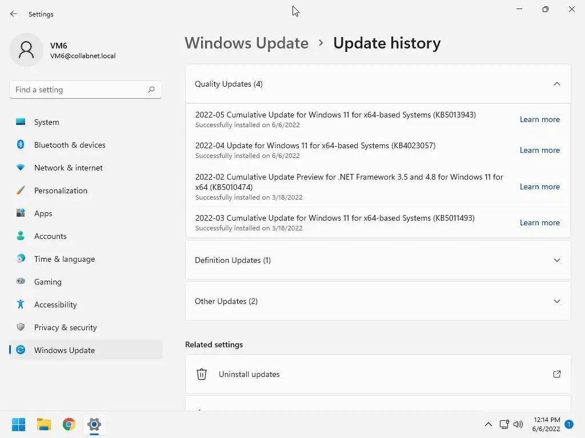
Task: Click the 2022-04 Update for Windows 11 title
Action: 315,145
